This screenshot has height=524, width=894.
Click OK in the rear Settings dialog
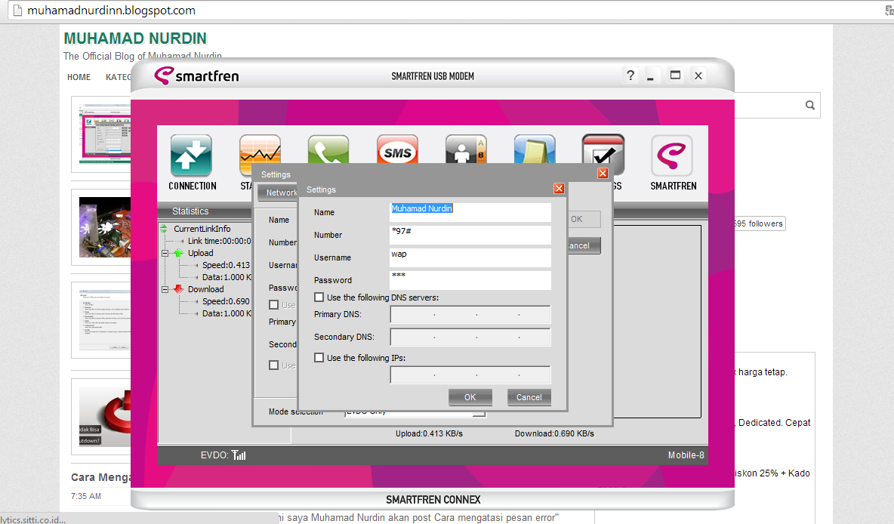click(584, 219)
